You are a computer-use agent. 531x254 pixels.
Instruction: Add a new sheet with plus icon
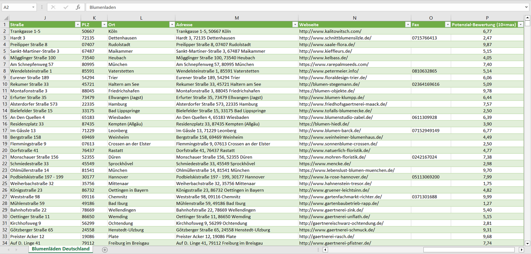pos(105,250)
